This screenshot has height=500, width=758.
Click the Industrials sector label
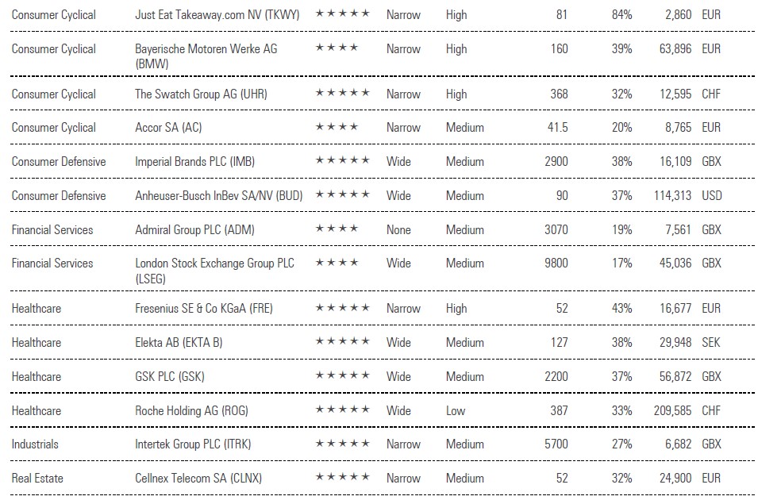tap(35, 444)
